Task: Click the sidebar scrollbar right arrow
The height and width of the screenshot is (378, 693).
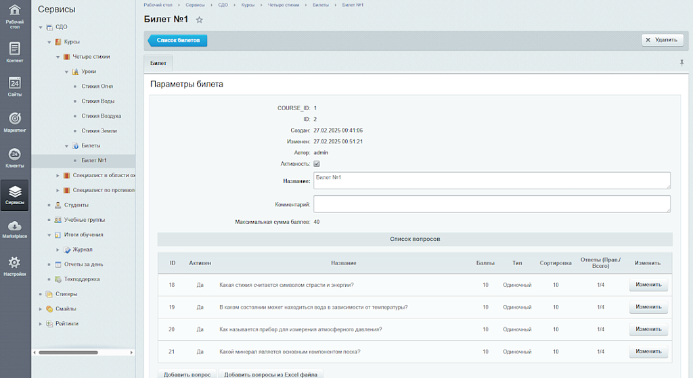Action: coord(131,352)
